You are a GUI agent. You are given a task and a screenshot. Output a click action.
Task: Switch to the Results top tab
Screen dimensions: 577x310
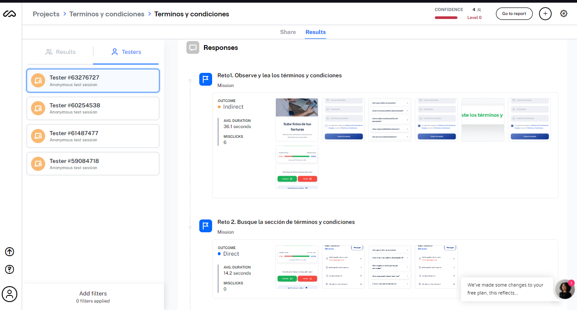coord(316,32)
